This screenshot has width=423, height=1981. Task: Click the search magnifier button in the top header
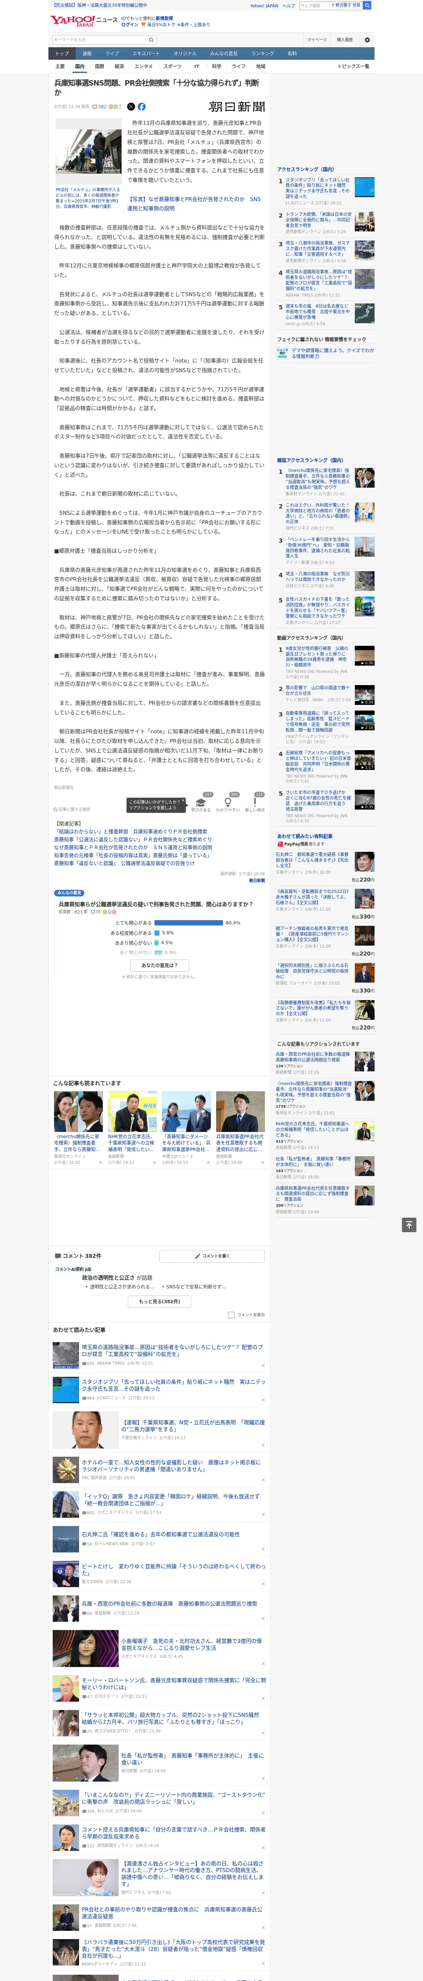[367, 5]
